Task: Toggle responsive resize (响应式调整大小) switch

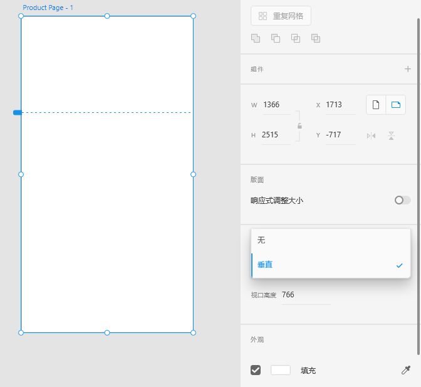Action: tap(402, 200)
